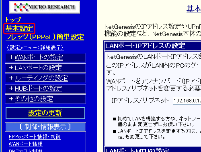Screen dimensions: 201x152
Task: Click the 設定の更新 button
Action: (x=45, y=113)
